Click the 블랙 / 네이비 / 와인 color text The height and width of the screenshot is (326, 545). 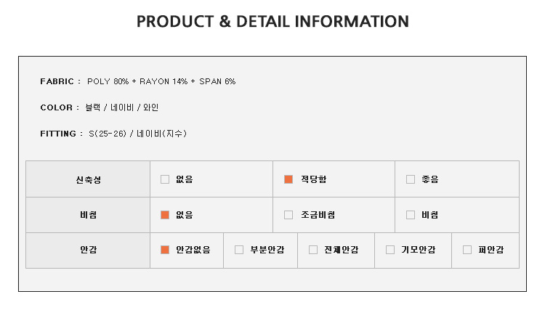[122, 107]
